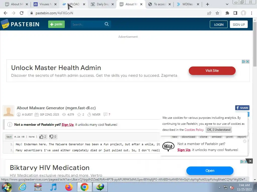The width and height of the screenshot is (257, 192).
Task: Click the raw paste link
Action: (175, 137)
